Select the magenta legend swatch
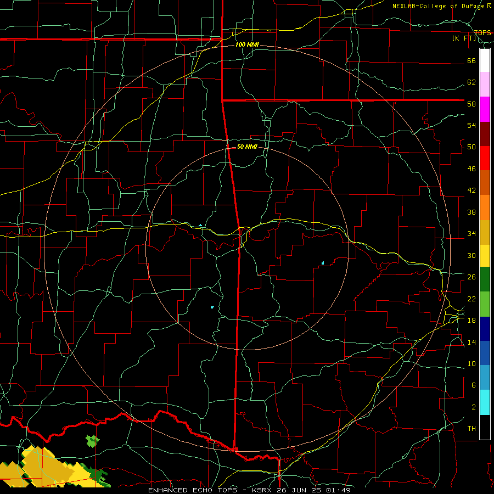This screenshot has height=494, width=494. point(485,109)
